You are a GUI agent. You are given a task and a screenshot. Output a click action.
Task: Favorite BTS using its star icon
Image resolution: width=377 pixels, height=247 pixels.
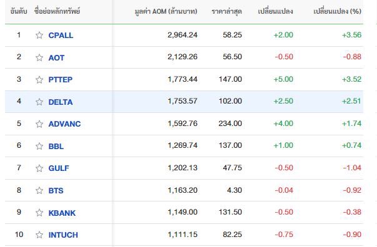(39, 190)
